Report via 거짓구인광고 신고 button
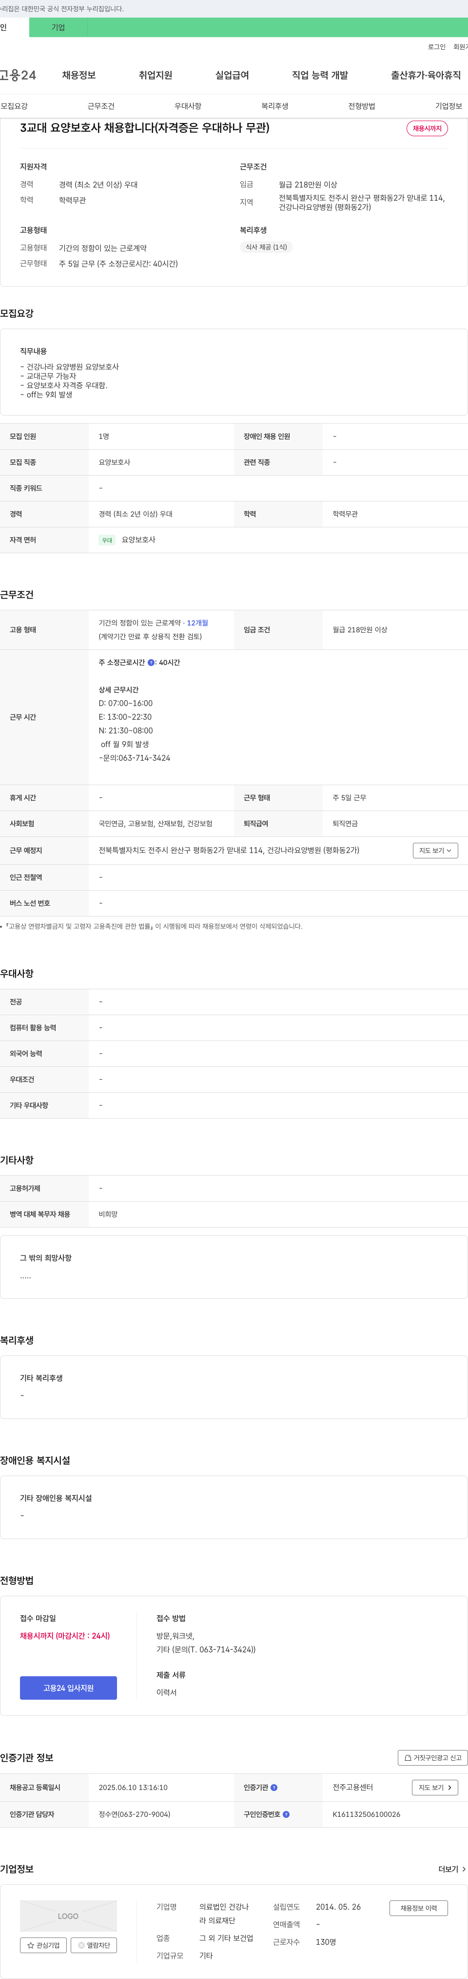Image resolution: width=468 pixels, height=1979 pixels. [x=433, y=1758]
